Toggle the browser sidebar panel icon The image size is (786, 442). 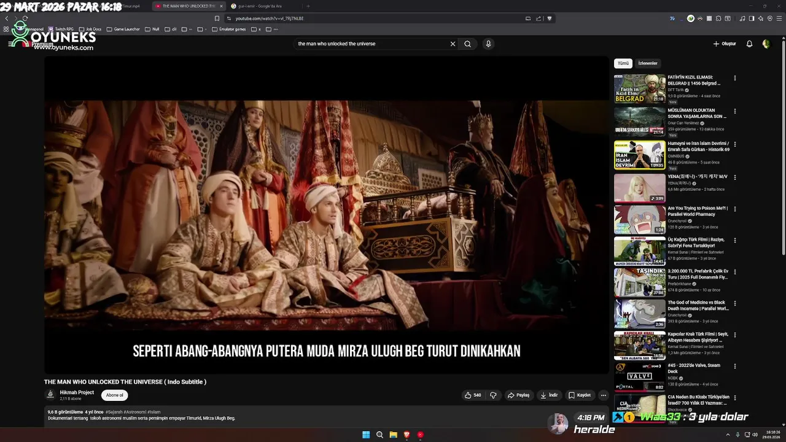[x=752, y=18]
